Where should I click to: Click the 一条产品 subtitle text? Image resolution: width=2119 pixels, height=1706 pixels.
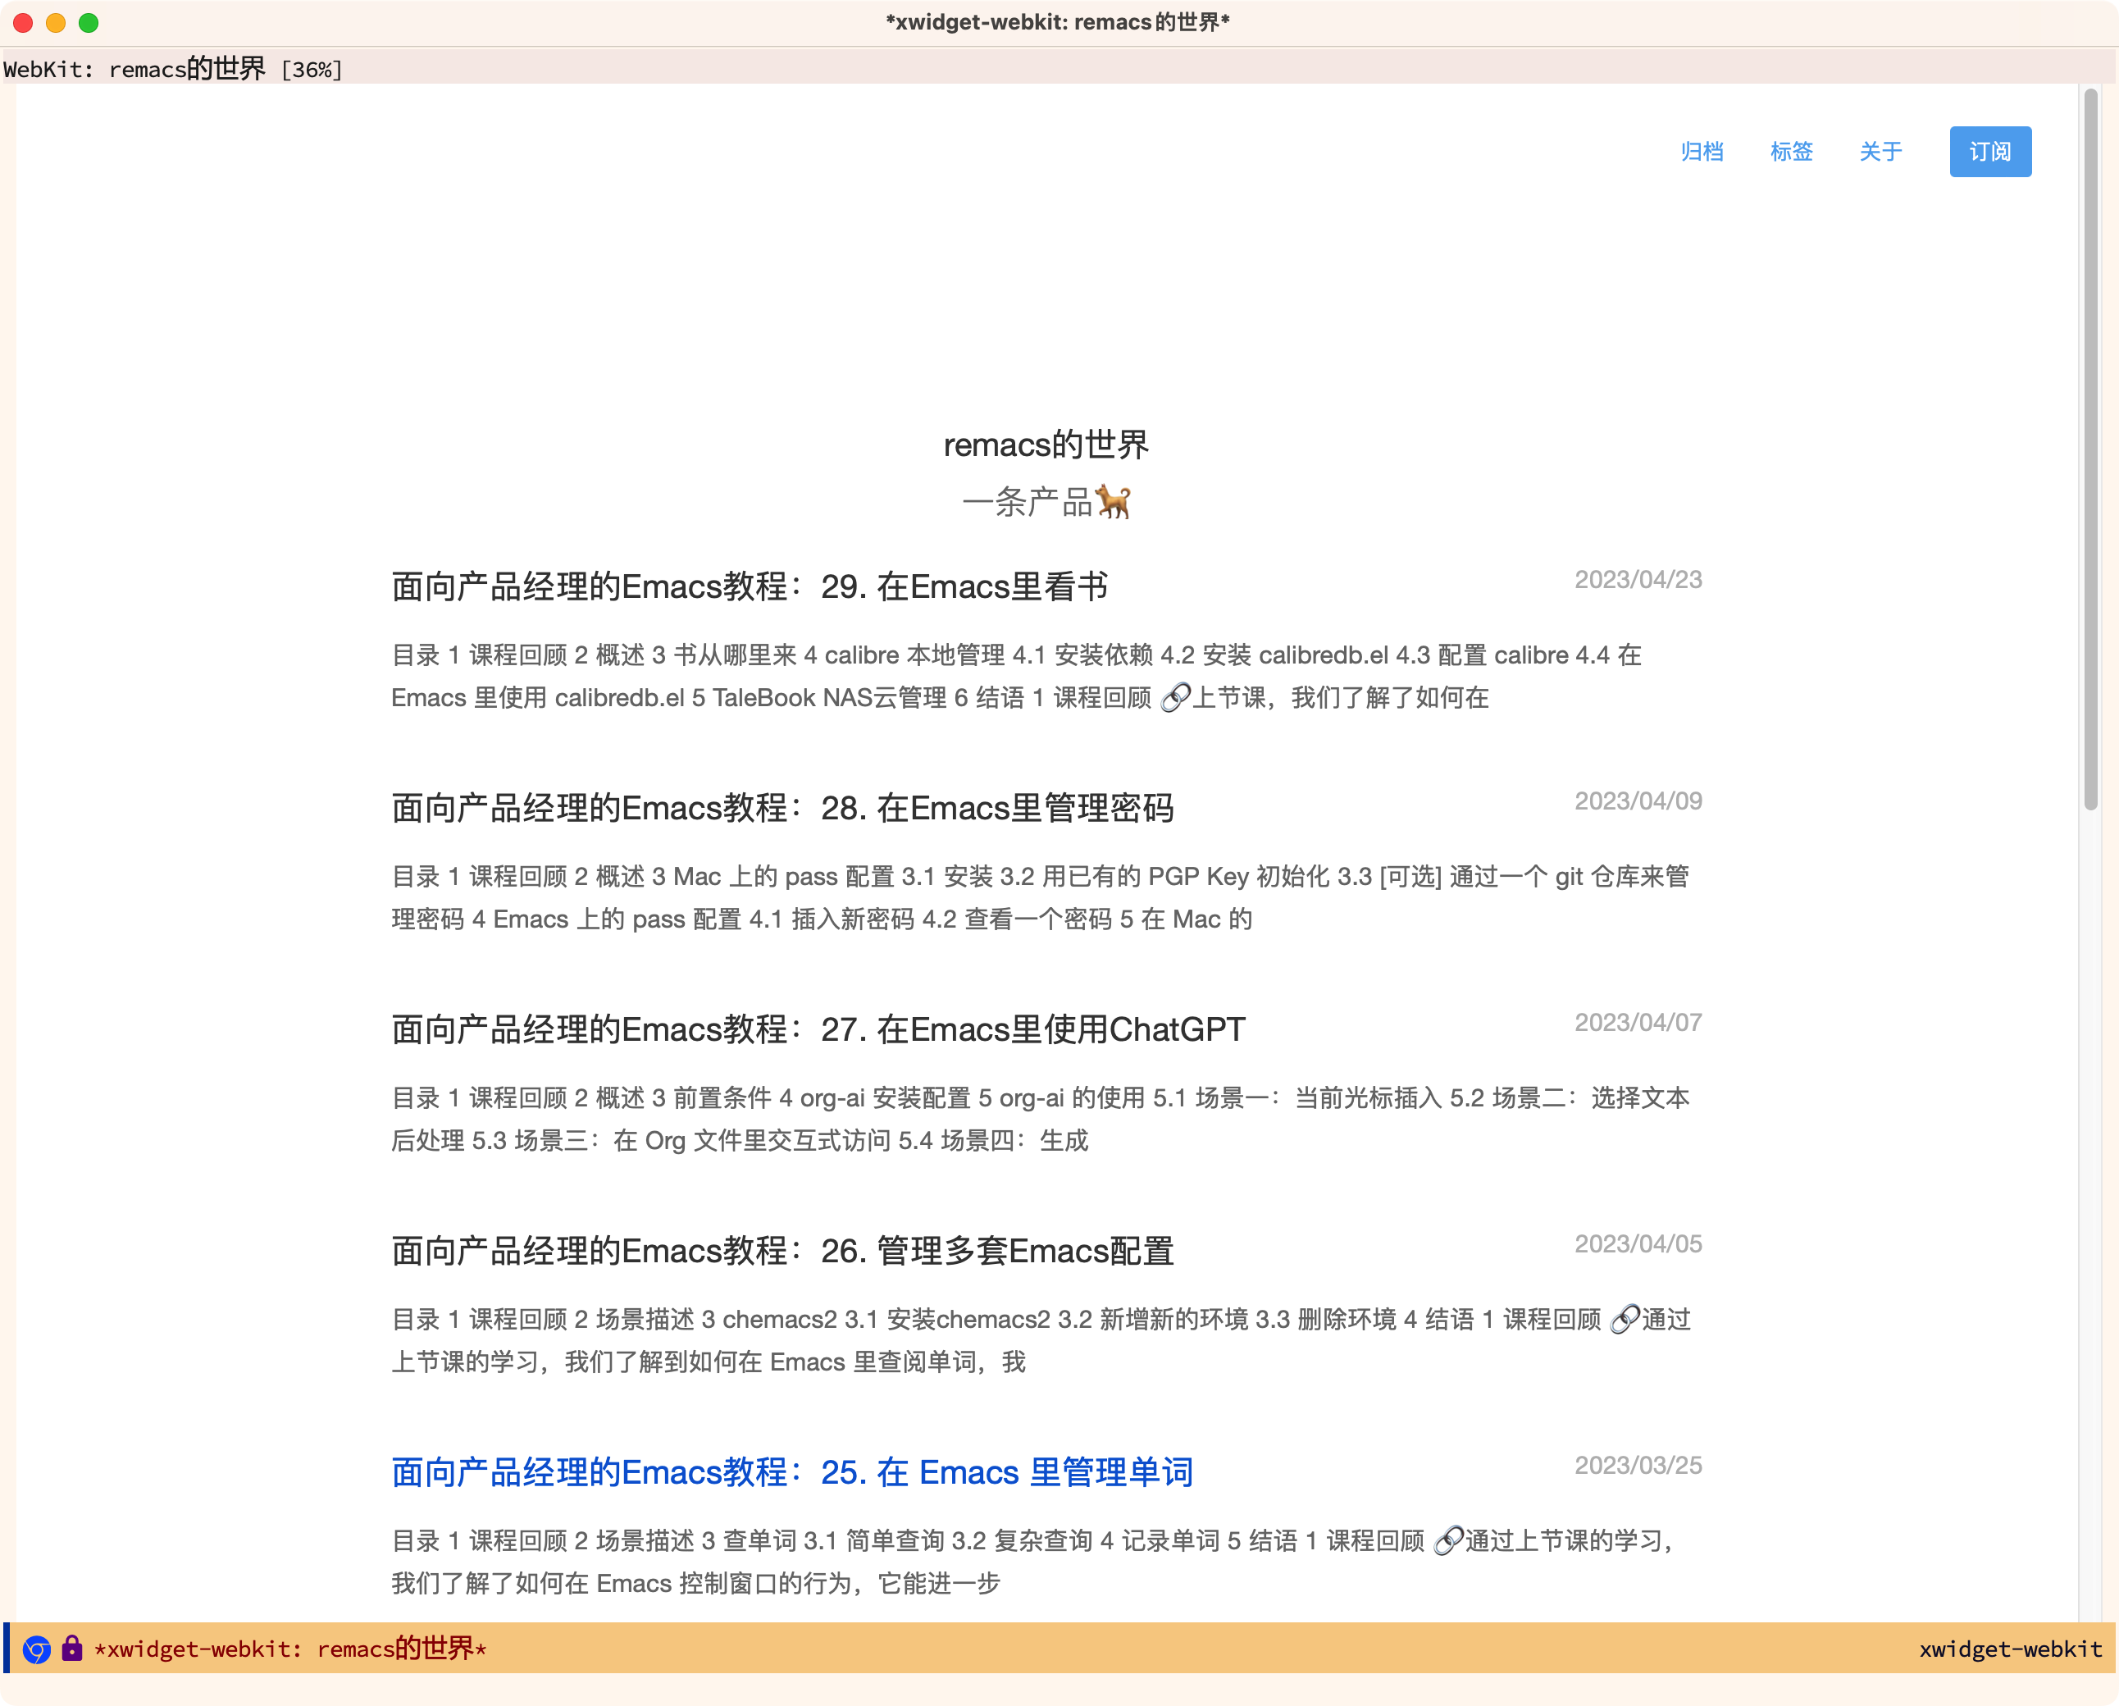(1028, 501)
